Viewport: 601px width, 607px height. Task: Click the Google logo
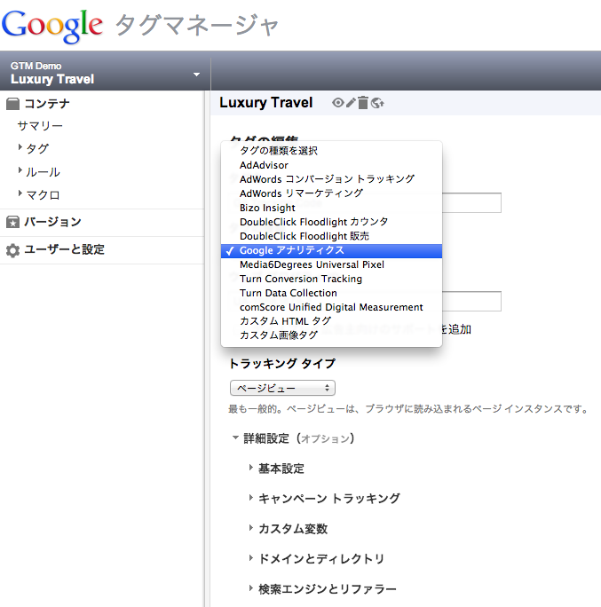[52, 26]
